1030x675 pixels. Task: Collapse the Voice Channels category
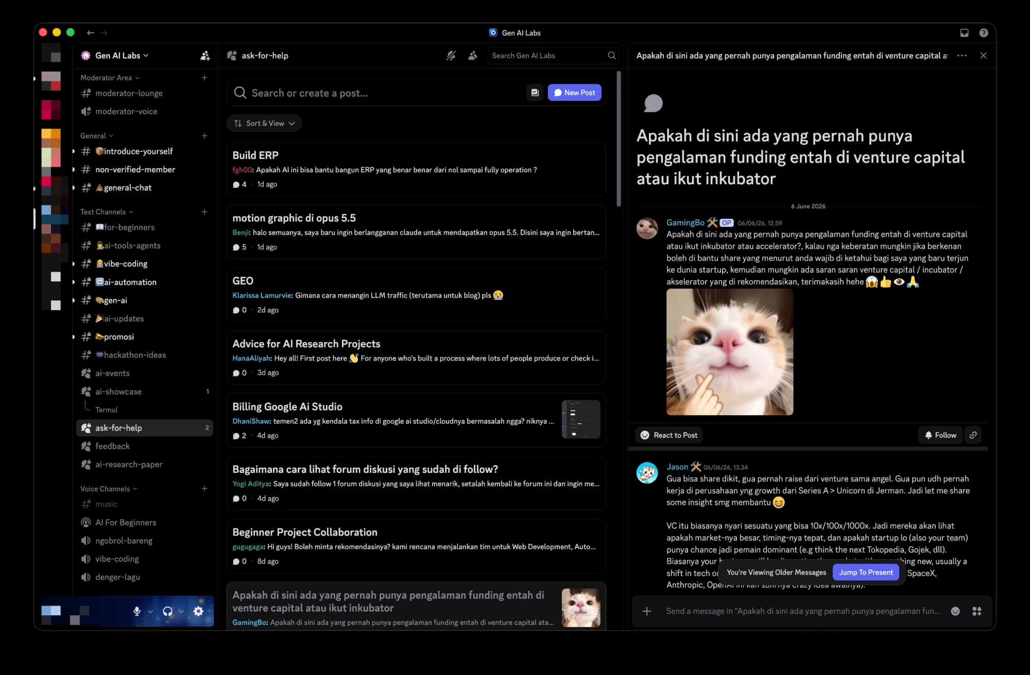[x=109, y=489]
